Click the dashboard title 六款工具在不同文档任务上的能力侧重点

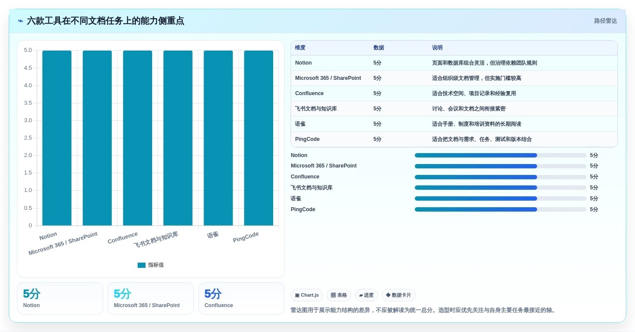tap(105, 21)
